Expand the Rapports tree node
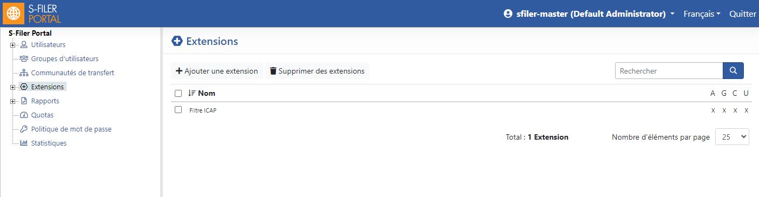The image size is (759, 197). [12, 101]
